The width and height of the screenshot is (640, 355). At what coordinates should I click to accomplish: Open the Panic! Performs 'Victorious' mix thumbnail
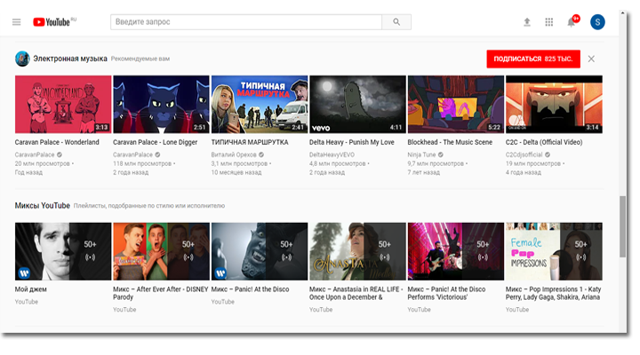click(456, 251)
